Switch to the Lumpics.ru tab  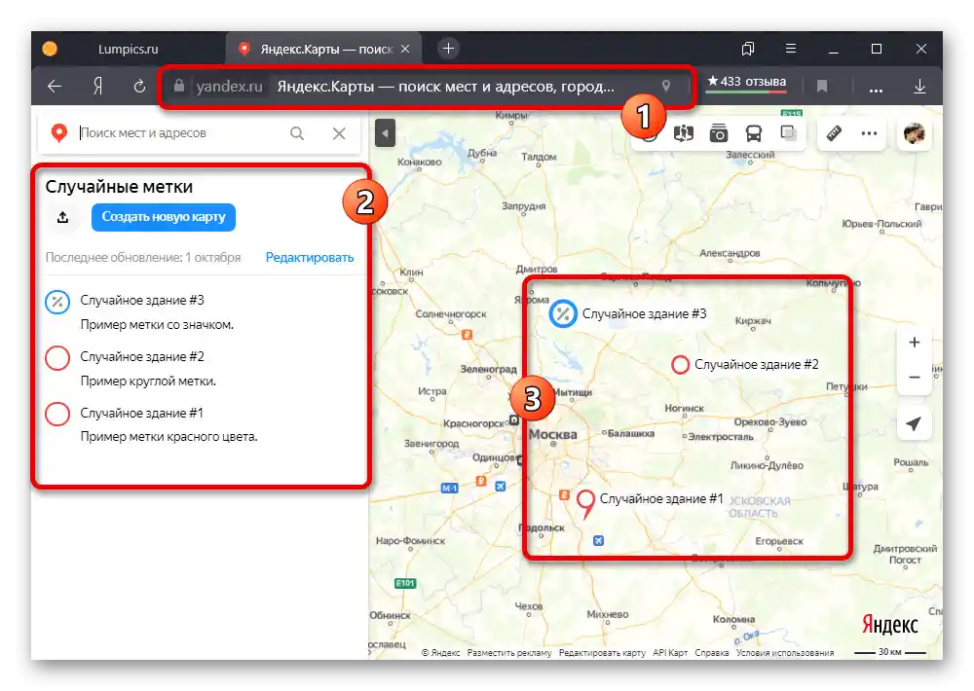click(x=128, y=49)
